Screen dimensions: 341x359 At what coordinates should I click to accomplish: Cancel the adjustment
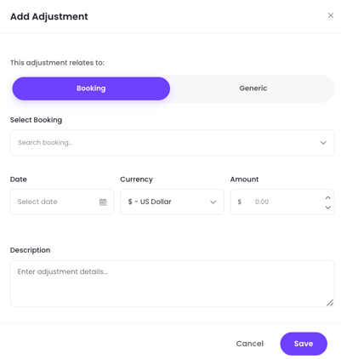[250, 344]
